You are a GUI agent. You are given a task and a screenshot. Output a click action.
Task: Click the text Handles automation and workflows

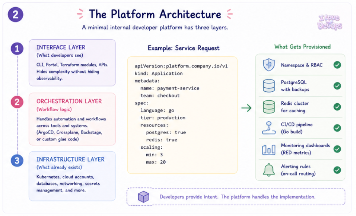click(71, 119)
